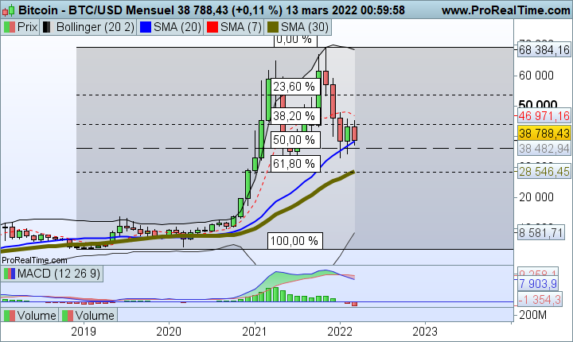This screenshot has height=342, width=573.
Task: Click the 13 mars 2022 00:59:58 timestamp
Action: [x=345, y=10]
